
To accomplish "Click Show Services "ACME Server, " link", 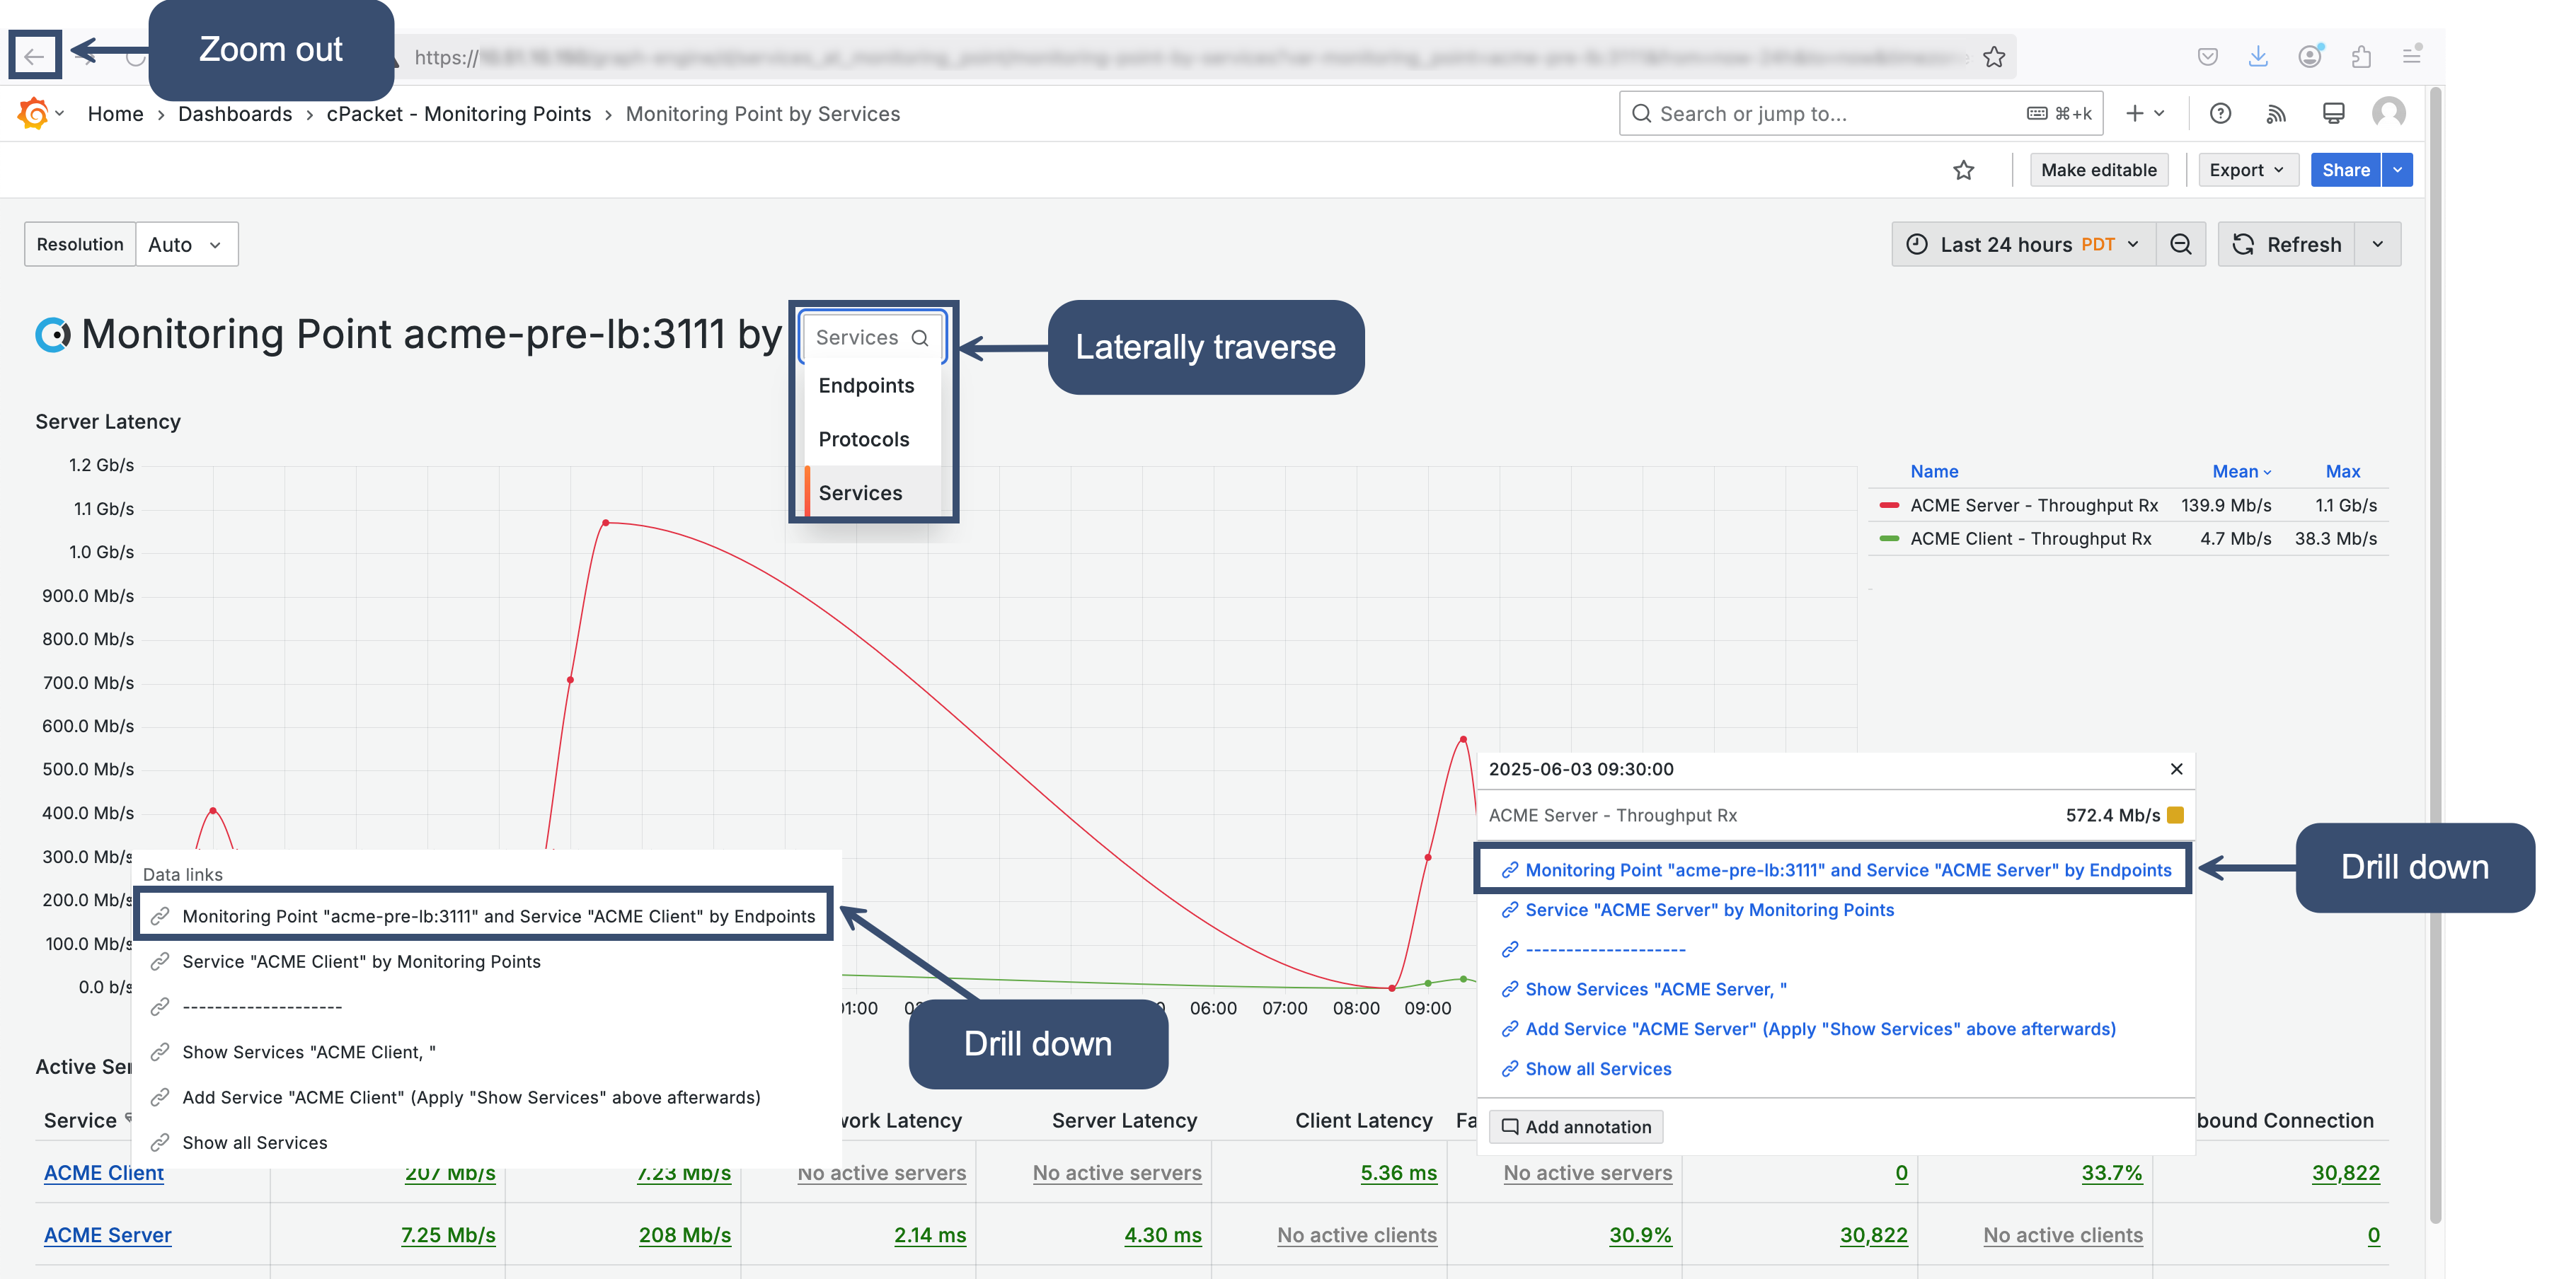I will (x=1656, y=989).
